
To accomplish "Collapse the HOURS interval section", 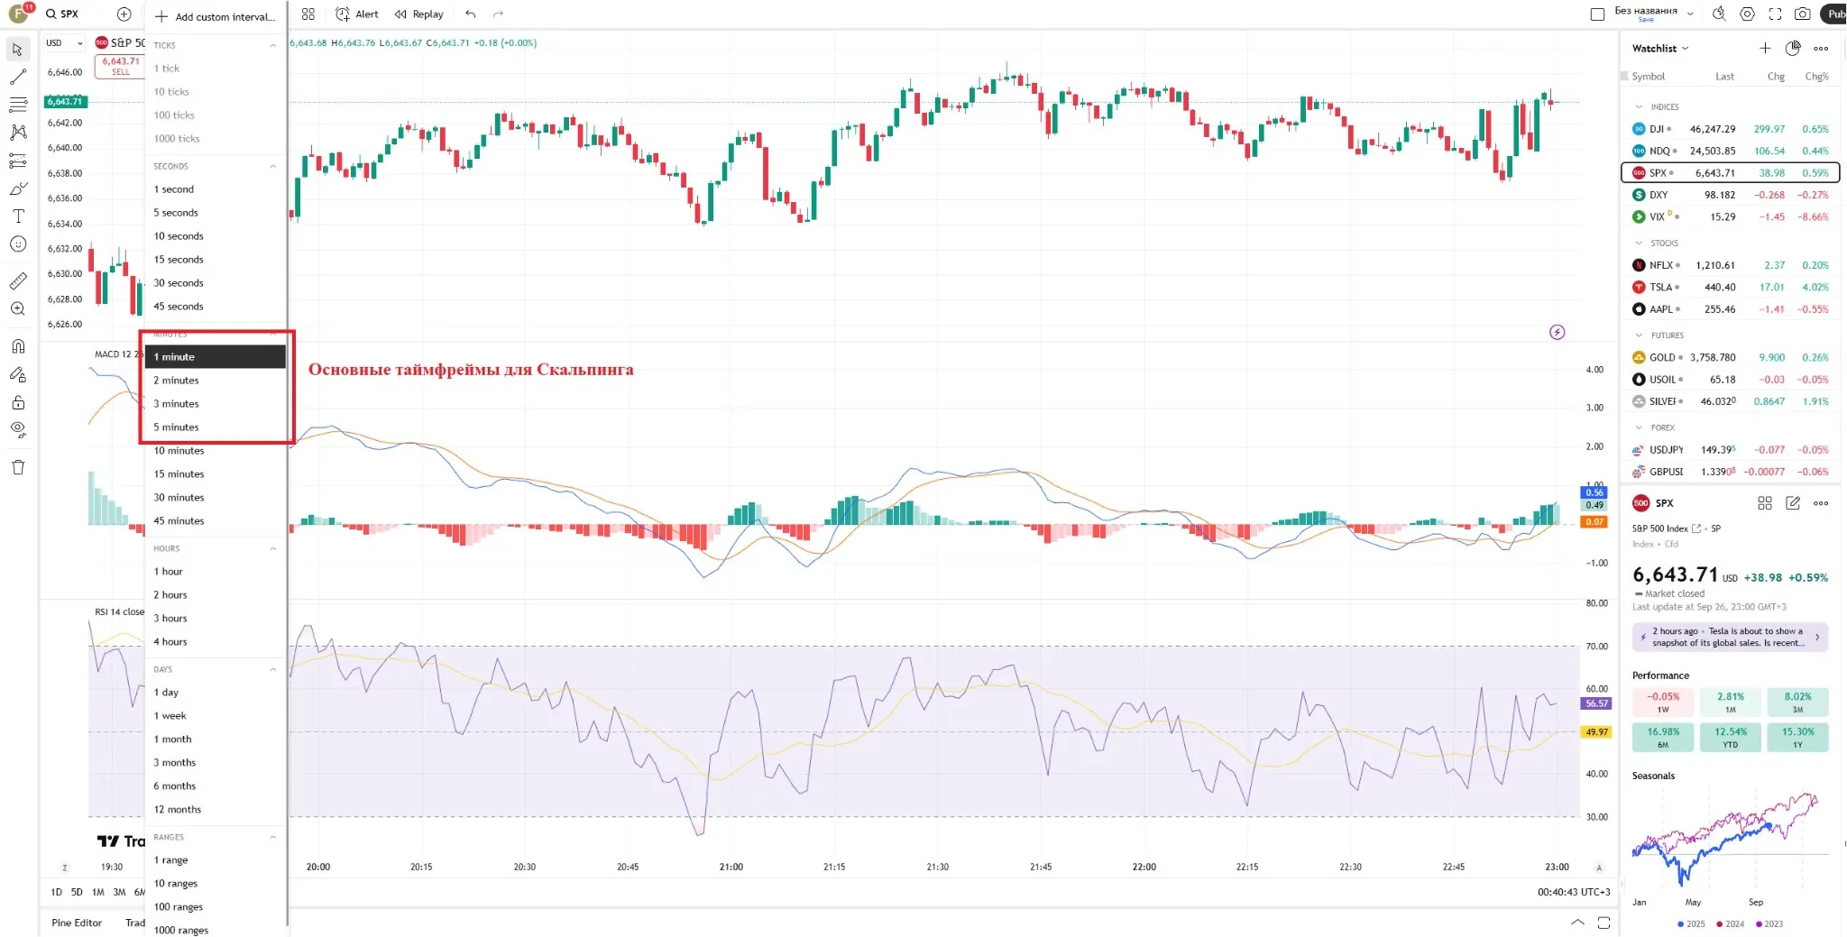I will [x=272, y=548].
